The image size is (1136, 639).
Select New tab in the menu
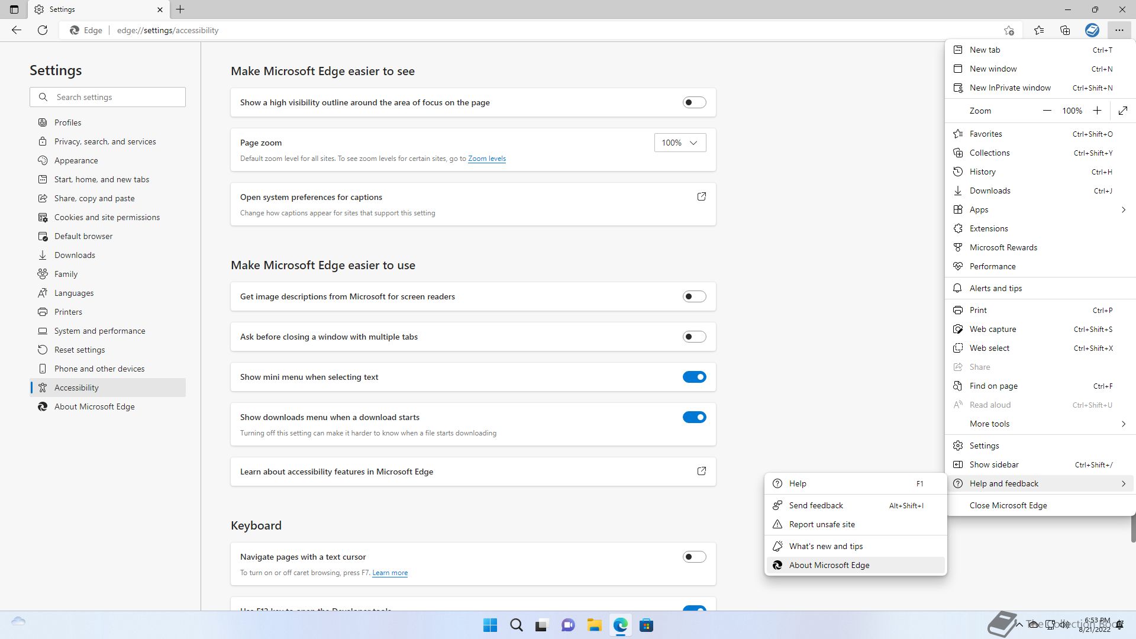1040,50
